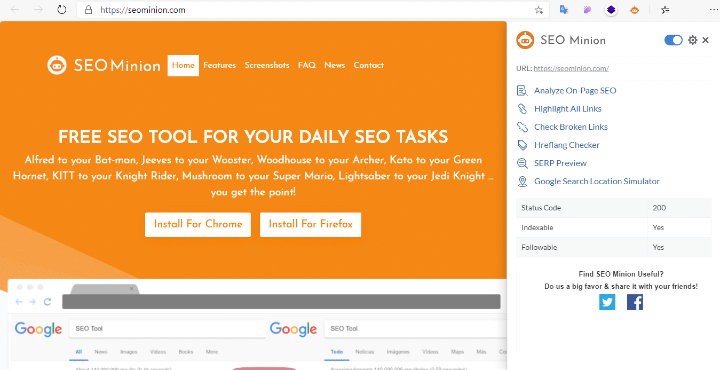
Task: Click inside the browser address bar
Action: pos(267,10)
